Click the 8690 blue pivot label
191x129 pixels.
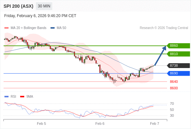pyautogui.click(x=178, y=73)
